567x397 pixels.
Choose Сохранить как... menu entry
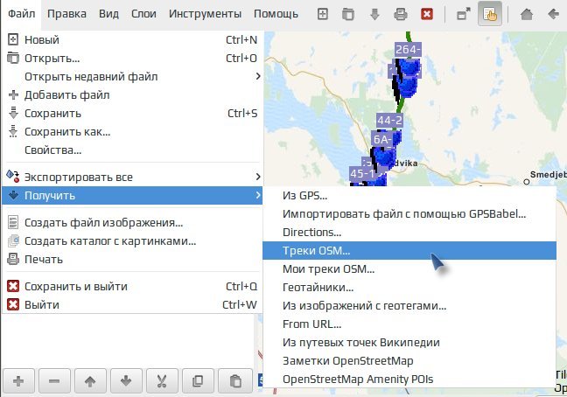coord(132,132)
